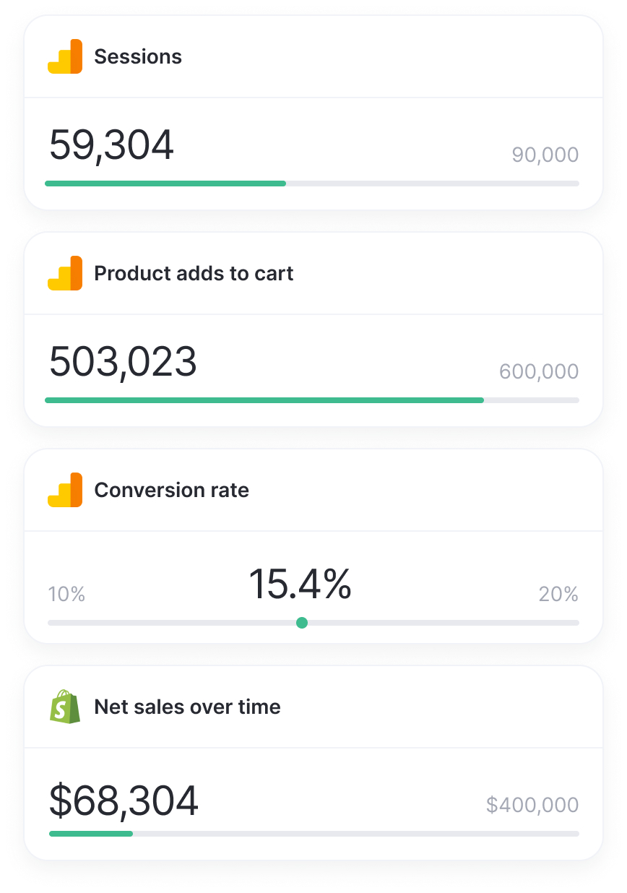Click the Sessions green progress bar

point(165,184)
